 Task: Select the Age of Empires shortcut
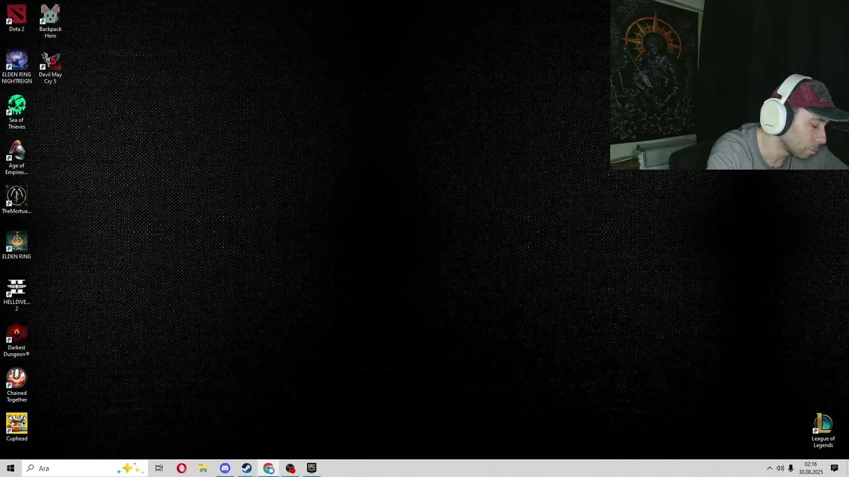pyautogui.click(x=17, y=158)
